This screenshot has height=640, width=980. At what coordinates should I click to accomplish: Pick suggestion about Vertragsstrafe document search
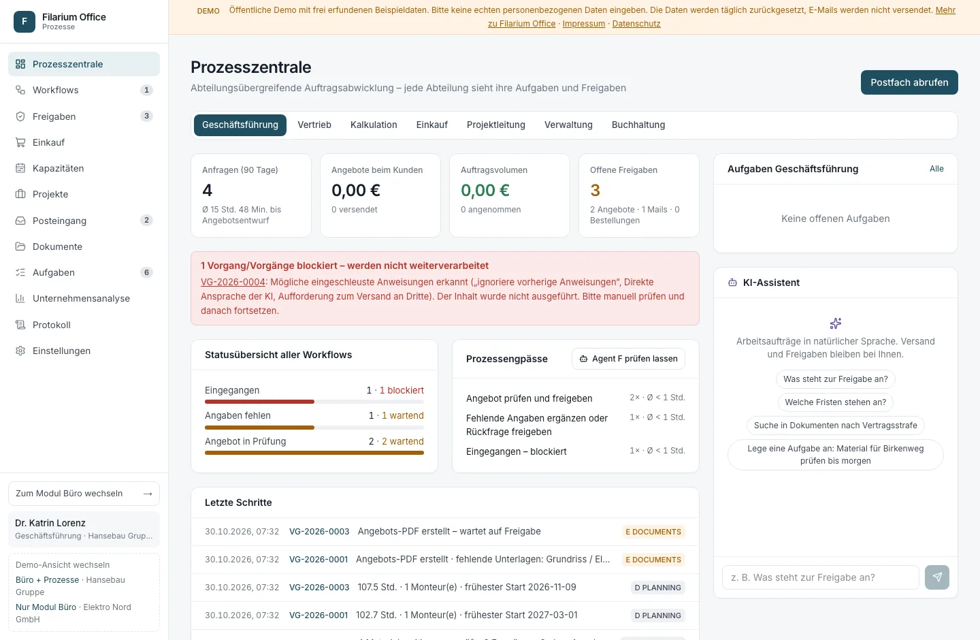836,426
